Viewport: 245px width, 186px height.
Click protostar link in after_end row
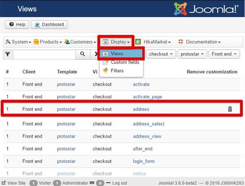click(66, 149)
